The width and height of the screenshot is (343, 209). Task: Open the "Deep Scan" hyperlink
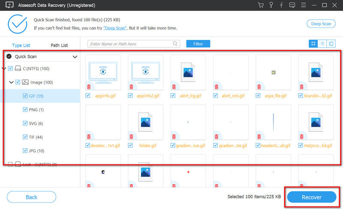coord(115,28)
